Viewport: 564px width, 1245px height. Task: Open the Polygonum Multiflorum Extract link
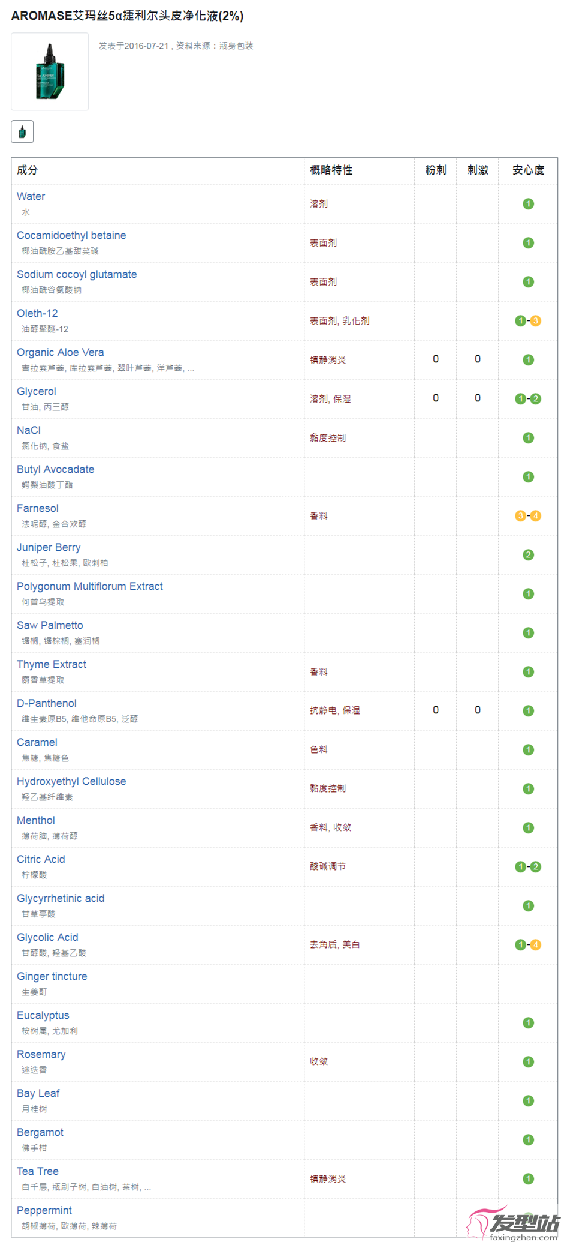(x=90, y=586)
